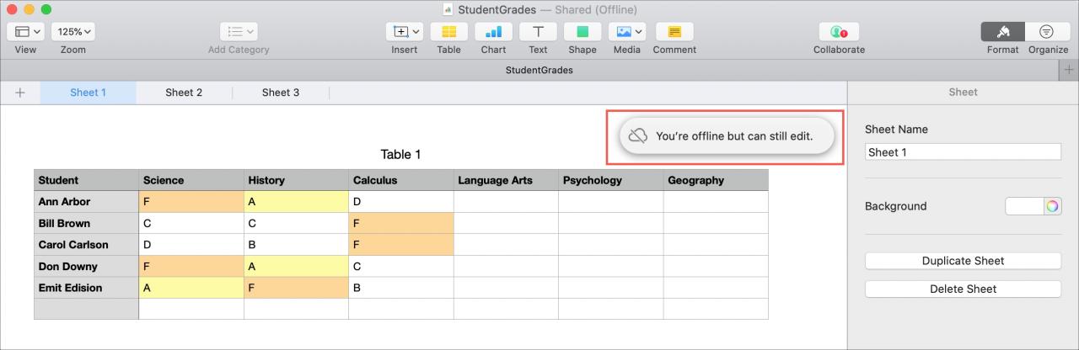
Task: Add a new document tab with plus icon
Action: click(x=1069, y=70)
